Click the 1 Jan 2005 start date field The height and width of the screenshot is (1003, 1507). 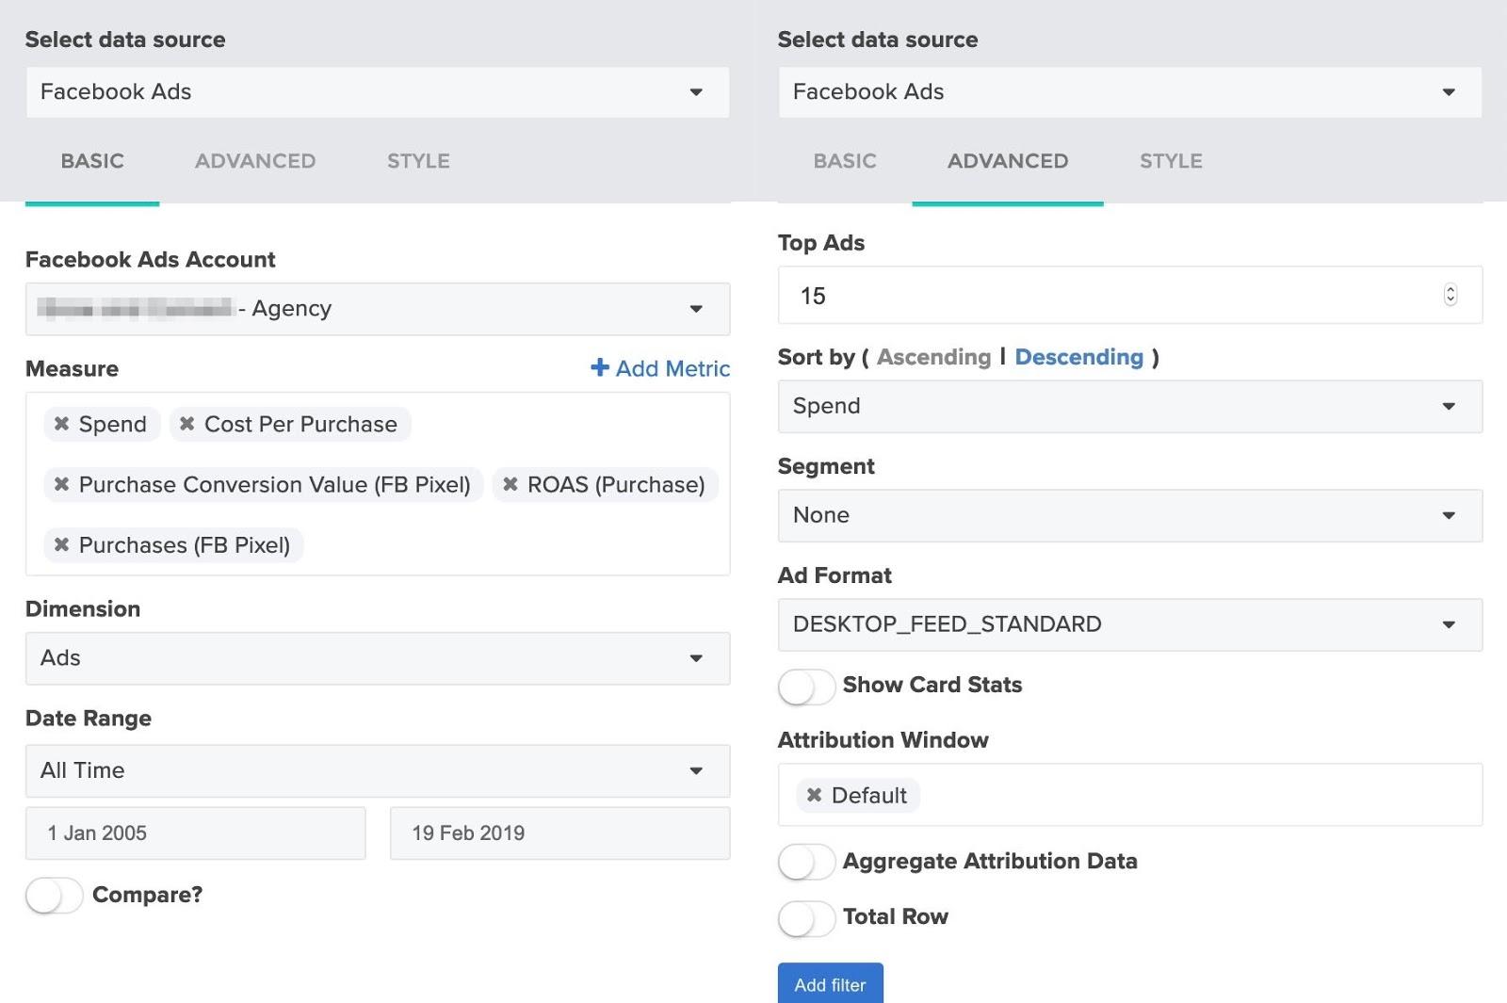coord(196,833)
